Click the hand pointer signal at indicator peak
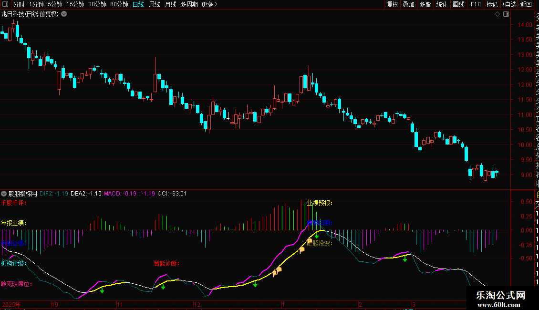539x310 pixels. click(309, 234)
